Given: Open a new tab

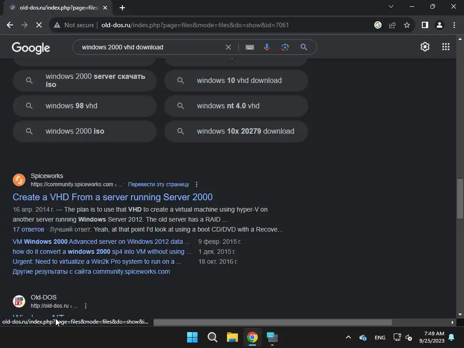Looking at the screenshot, I should [x=122, y=8].
